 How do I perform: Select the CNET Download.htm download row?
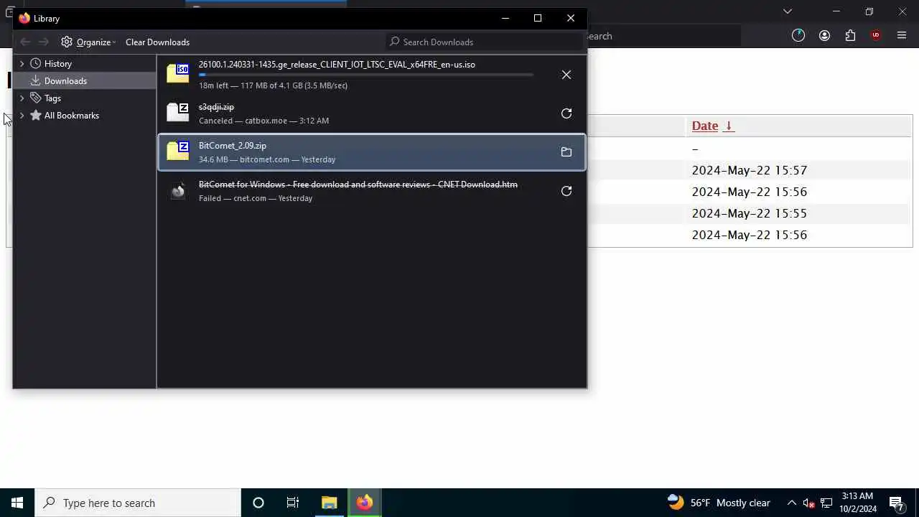(x=372, y=191)
